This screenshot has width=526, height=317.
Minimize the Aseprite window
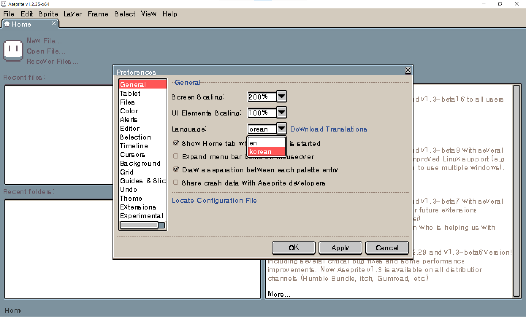(x=484, y=4)
